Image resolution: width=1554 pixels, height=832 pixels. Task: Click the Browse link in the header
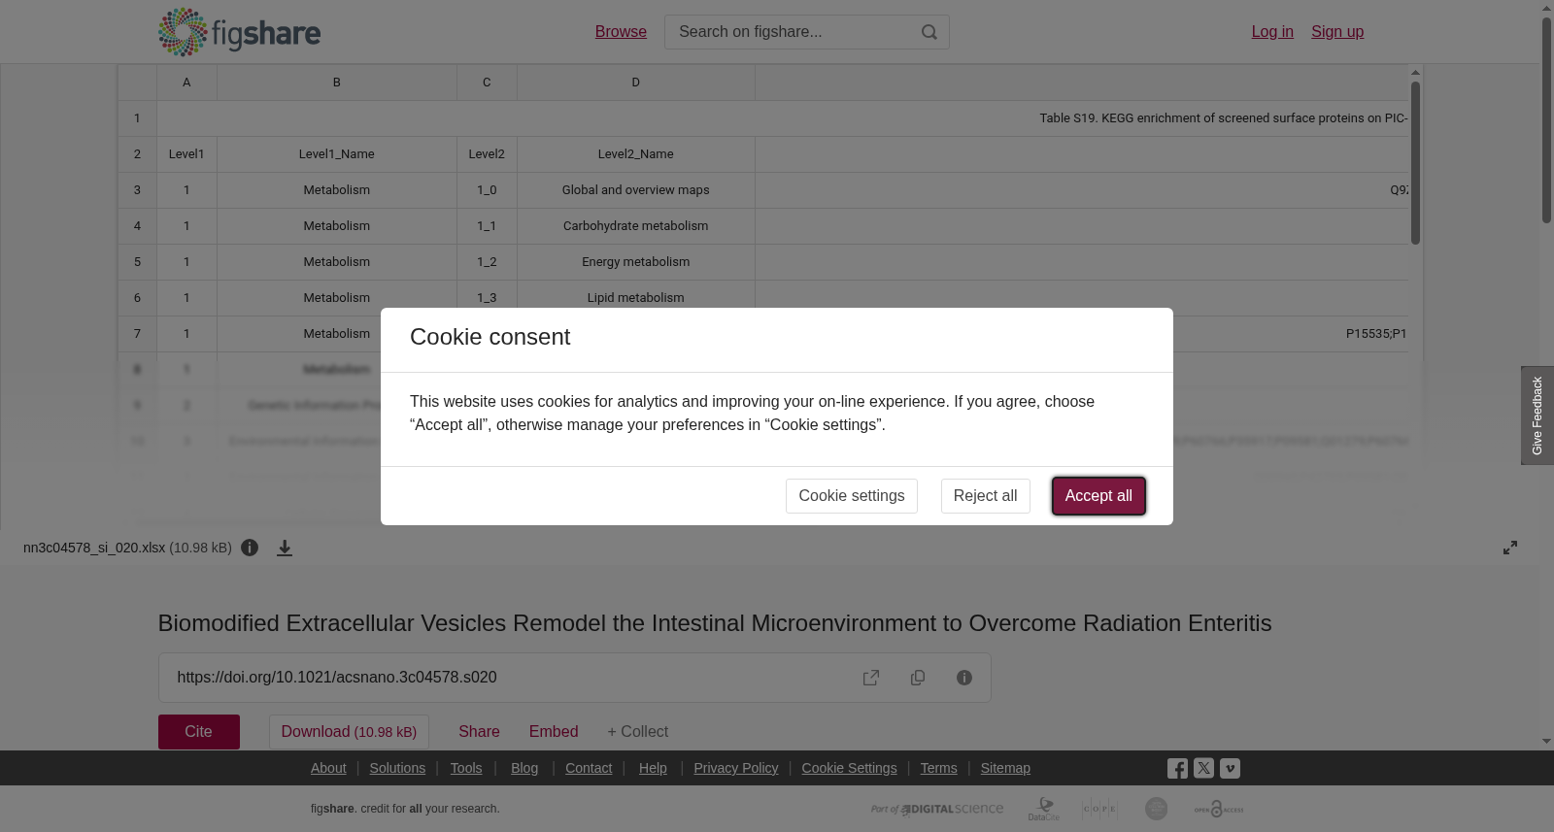click(x=621, y=32)
